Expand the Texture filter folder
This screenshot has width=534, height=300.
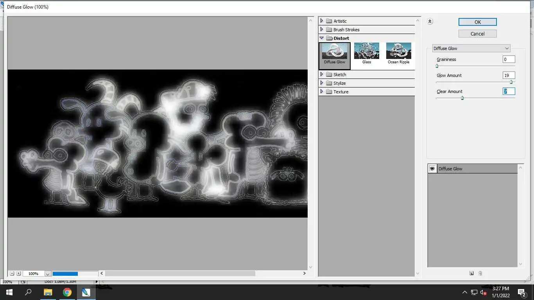[x=322, y=92]
